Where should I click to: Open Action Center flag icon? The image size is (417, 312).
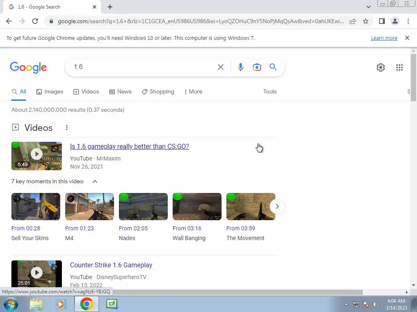coord(366,304)
